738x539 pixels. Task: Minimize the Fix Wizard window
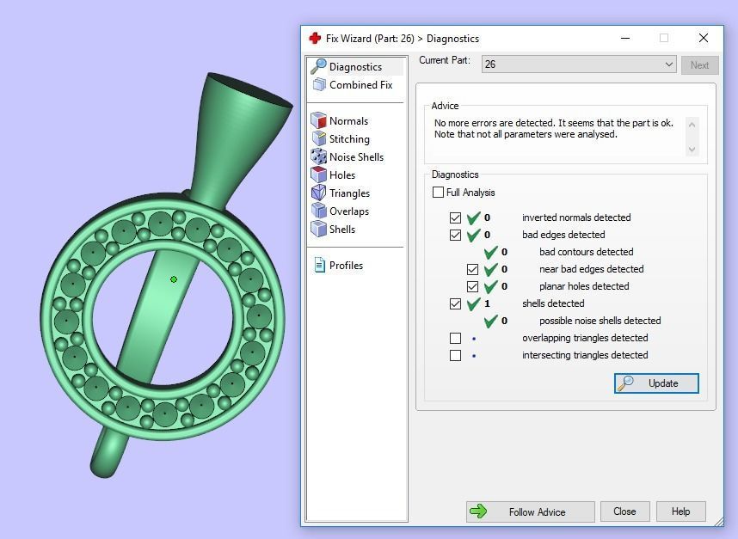click(x=625, y=38)
